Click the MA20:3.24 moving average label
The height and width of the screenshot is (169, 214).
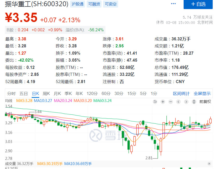pos(63,101)
